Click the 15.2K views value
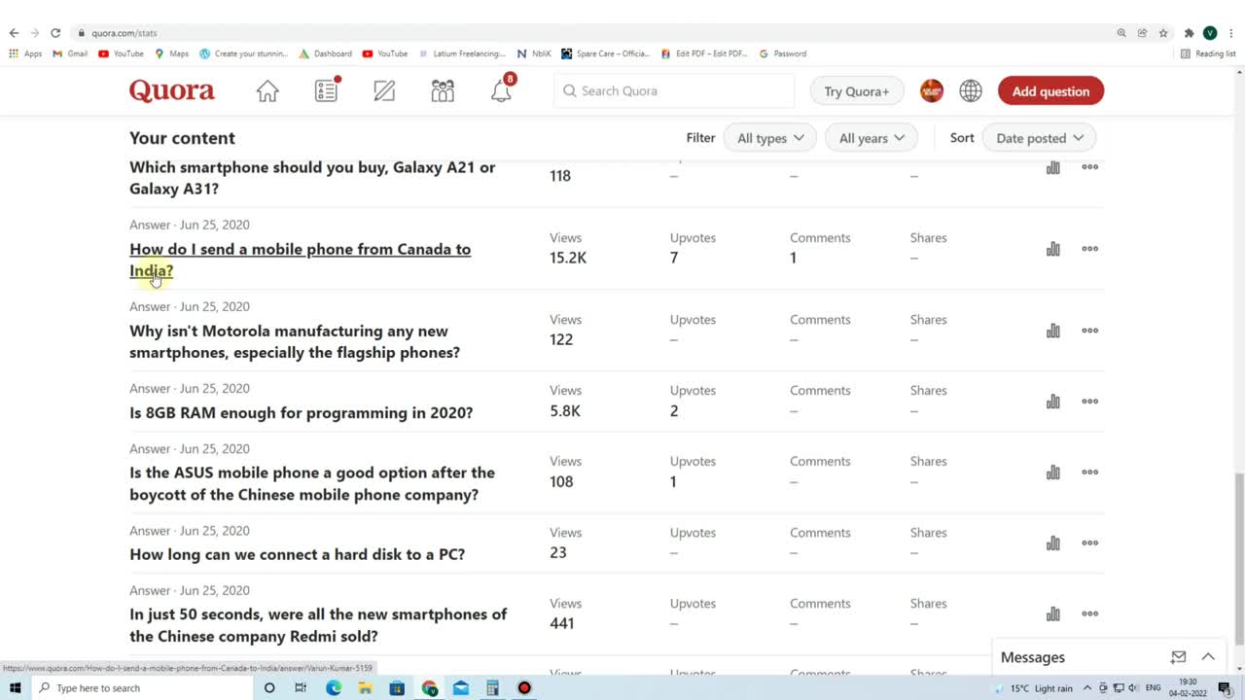Viewport: 1245px width, 700px height. click(x=568, y=258)
